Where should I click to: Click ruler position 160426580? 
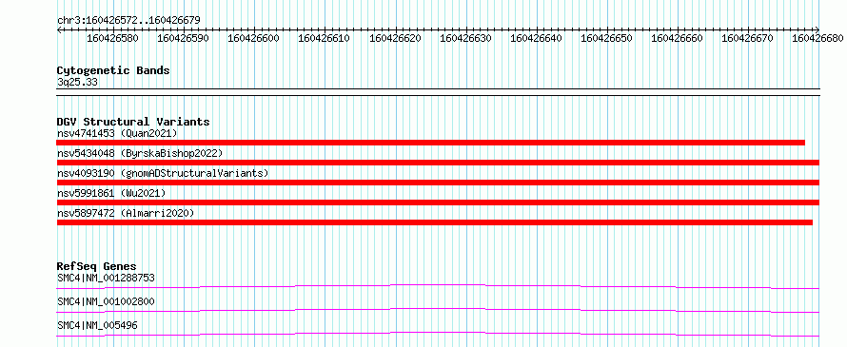coord(112,38)
